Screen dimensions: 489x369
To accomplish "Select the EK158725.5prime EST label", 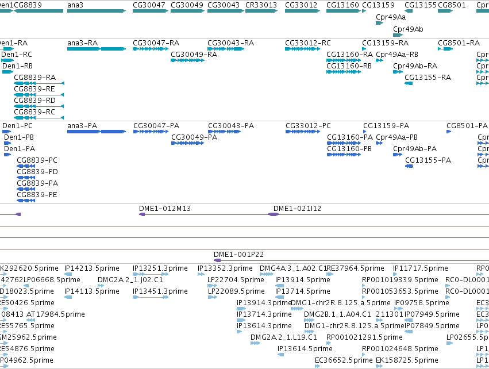I will pos(407,360).
